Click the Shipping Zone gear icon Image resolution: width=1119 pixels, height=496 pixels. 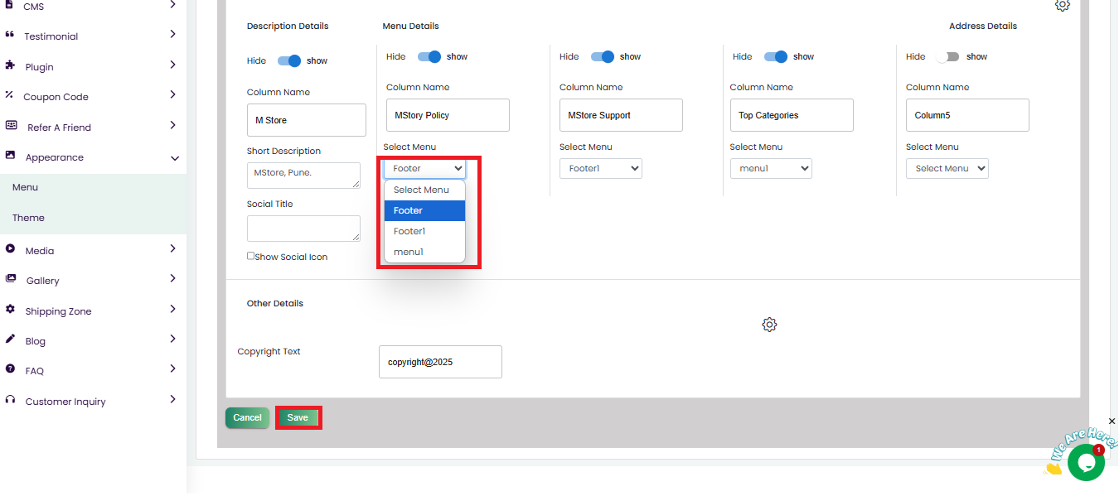(x=10, y=310)
